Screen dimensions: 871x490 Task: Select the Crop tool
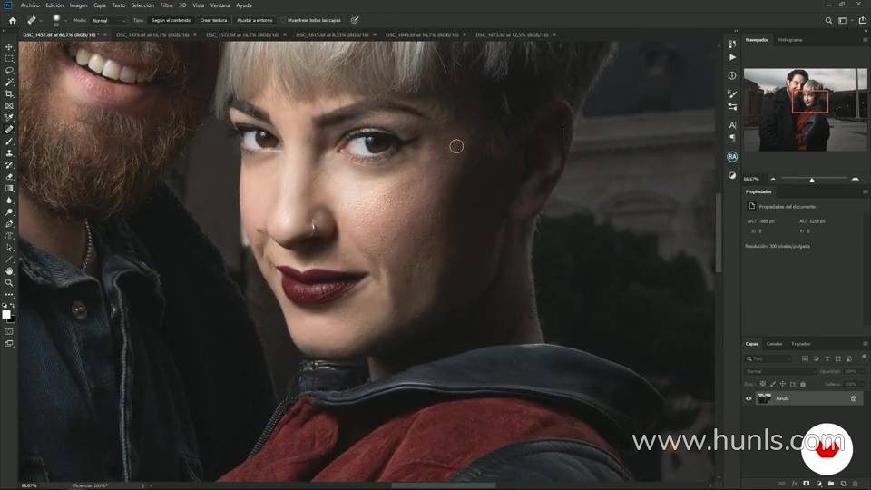[x=9, y=93]
